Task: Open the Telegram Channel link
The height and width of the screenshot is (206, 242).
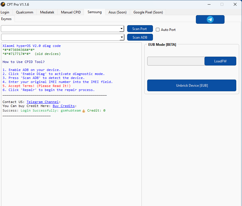Action: pos(43,102)
